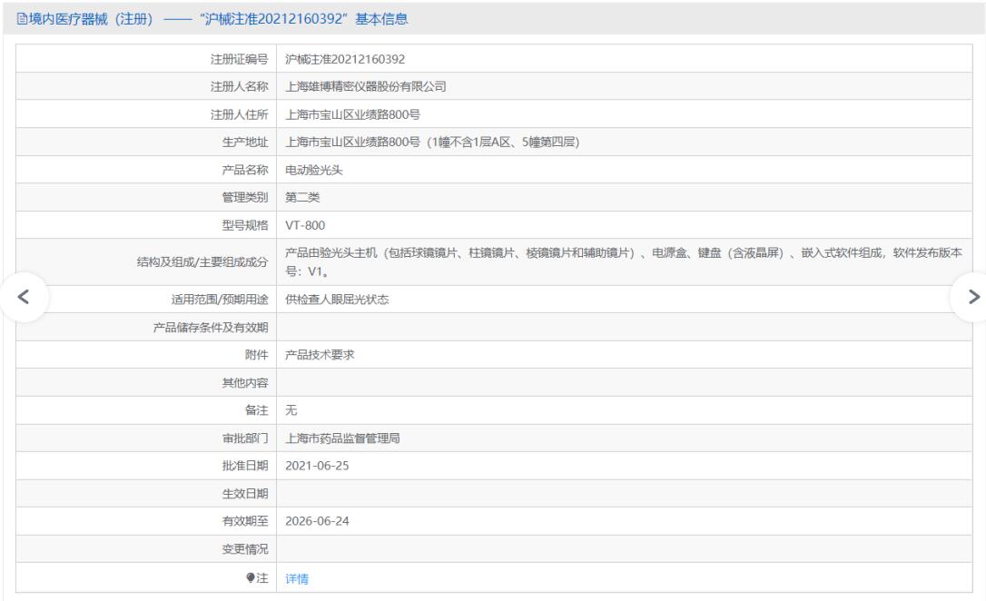This screenshot has height=601, width=986.
Task: Click management category value 第二类
Action: (x=302, y=196)
